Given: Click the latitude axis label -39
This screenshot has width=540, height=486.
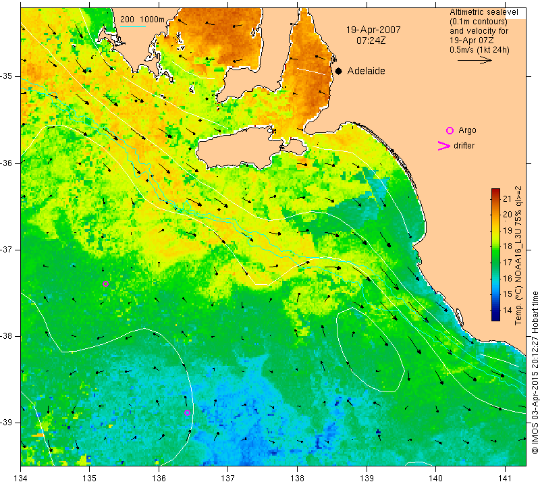Looking at the screenshot, I should pyautogui.click(x=7, y=423).
